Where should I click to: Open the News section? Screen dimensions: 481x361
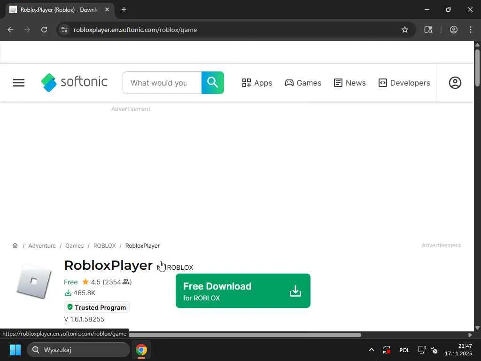349,83
